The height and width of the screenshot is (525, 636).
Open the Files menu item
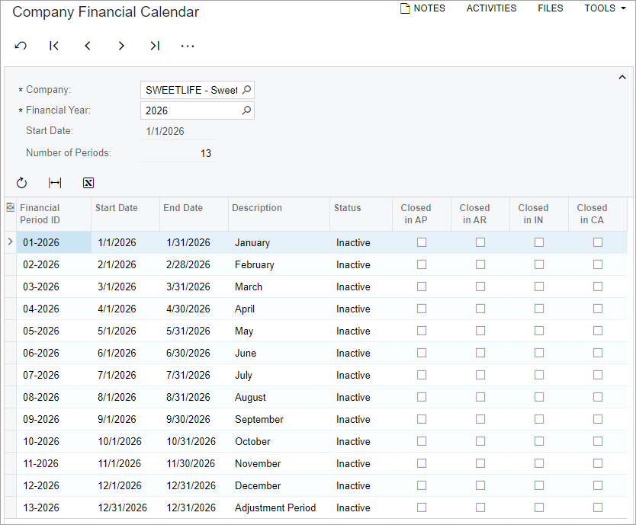click(x=550, y=8)
